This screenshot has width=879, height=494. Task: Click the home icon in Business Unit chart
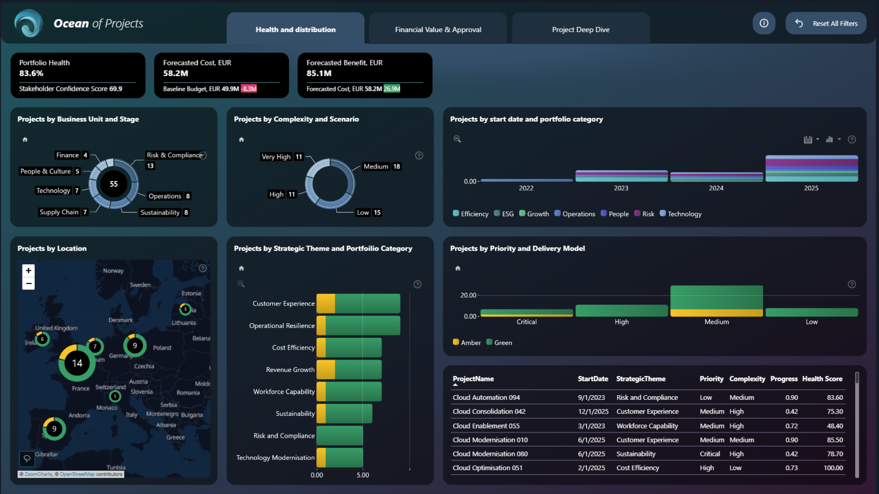pyautogui.click(x=25, y=140)
